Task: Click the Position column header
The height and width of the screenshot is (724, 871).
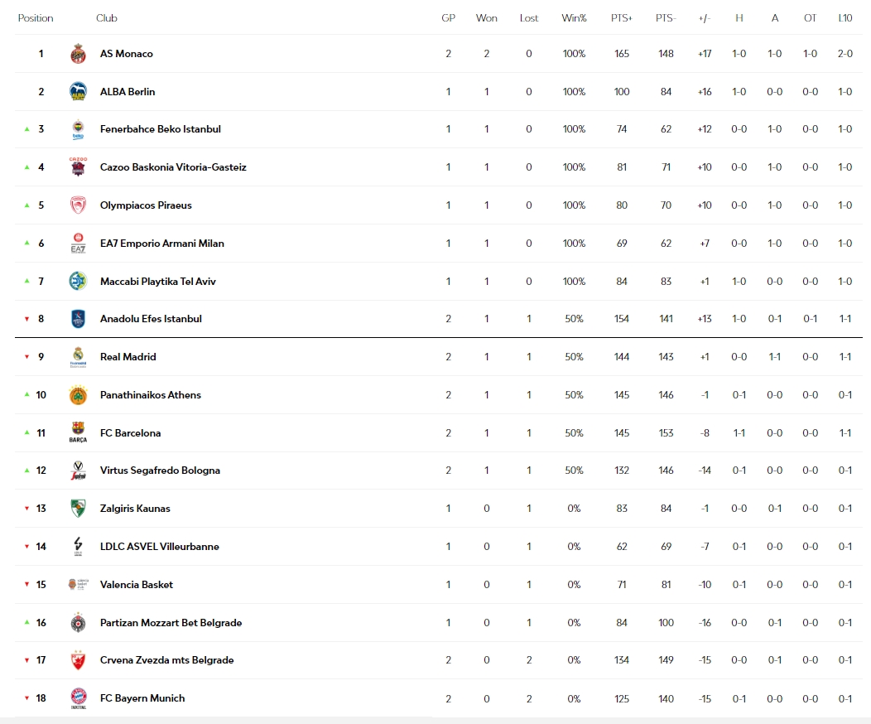Action: click(36, 18)
